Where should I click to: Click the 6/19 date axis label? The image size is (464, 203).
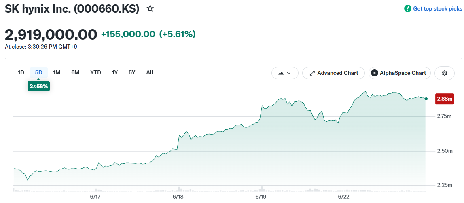[x=261, y=197]
